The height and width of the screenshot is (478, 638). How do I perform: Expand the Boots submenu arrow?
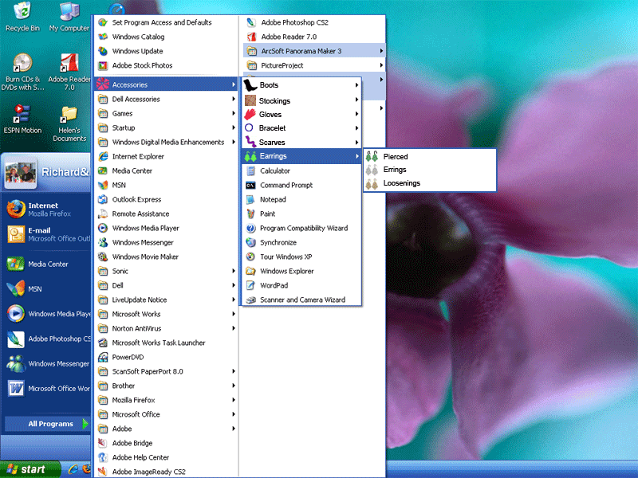(356, 85)
